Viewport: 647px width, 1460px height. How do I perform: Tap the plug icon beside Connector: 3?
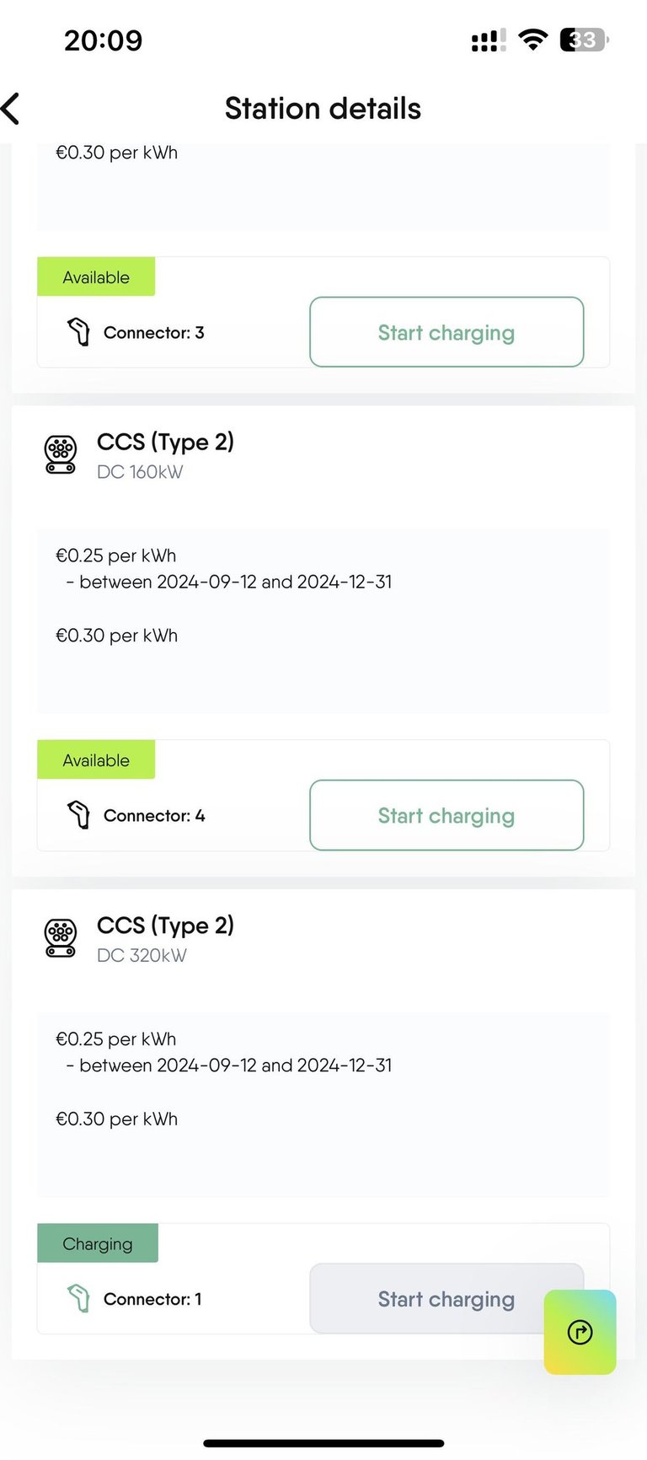coord(78,332)
